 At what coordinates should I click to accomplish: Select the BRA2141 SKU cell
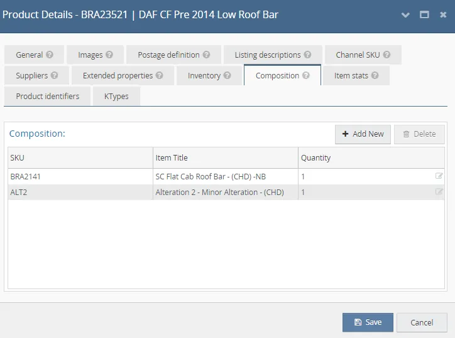pyautogui.click(x=80, y=176)
